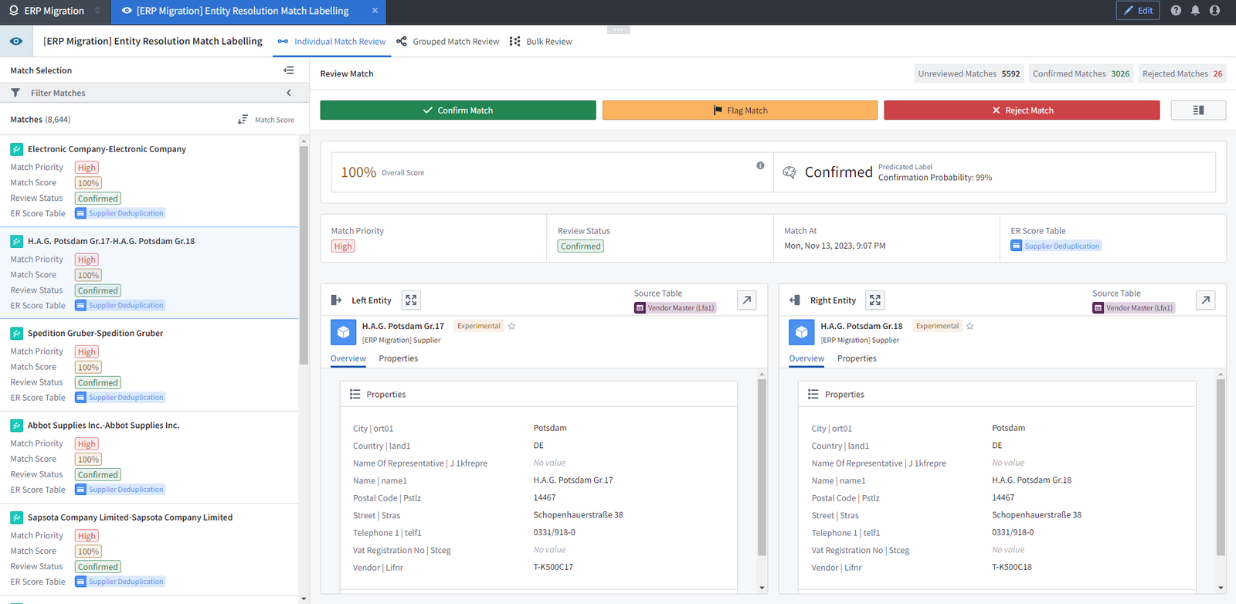Click the Overall Score info icon

pyautogui.click(x=760, y=165)
